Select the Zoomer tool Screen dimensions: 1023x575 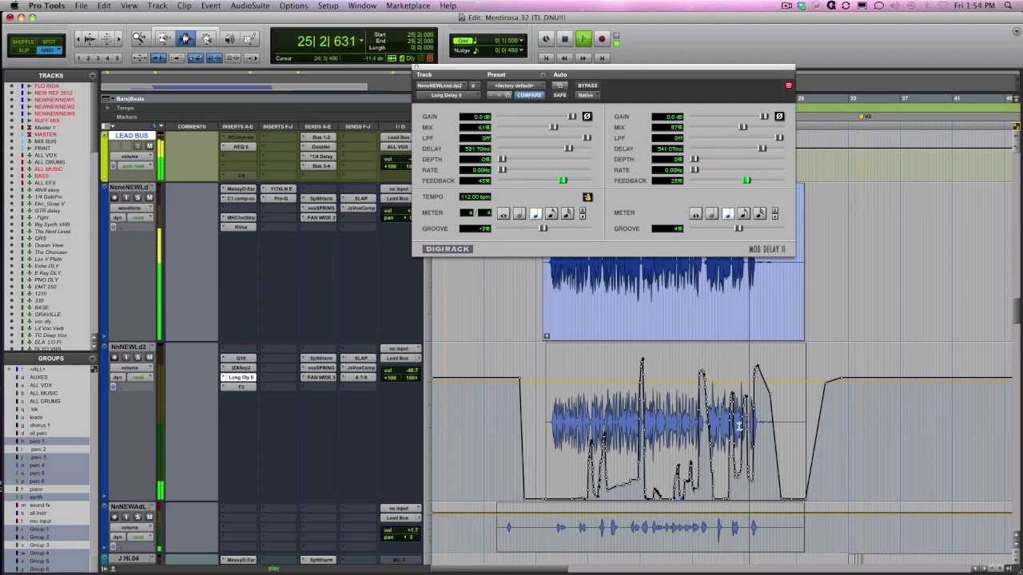[x=139, y=38]
